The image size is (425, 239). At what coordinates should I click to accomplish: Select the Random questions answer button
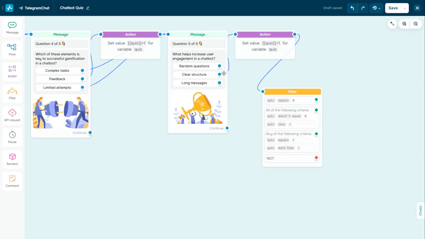point(194,66)
